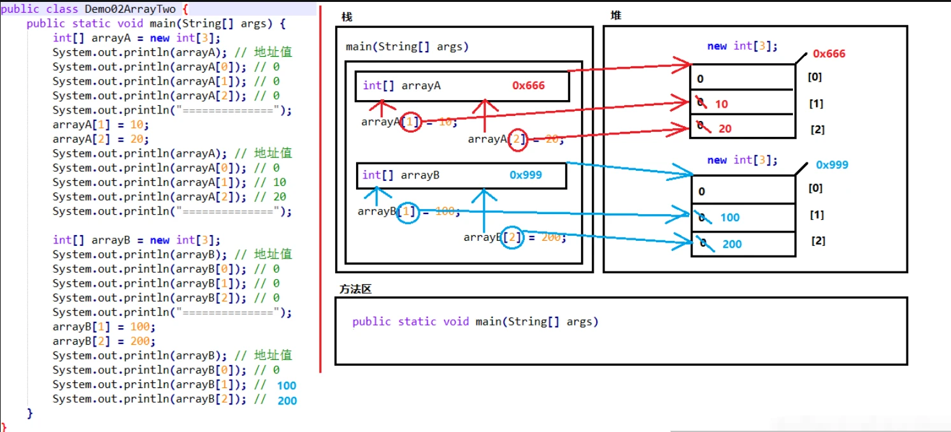Select 'arrayB[2] = 200;' in the code listing

(104, 341)
